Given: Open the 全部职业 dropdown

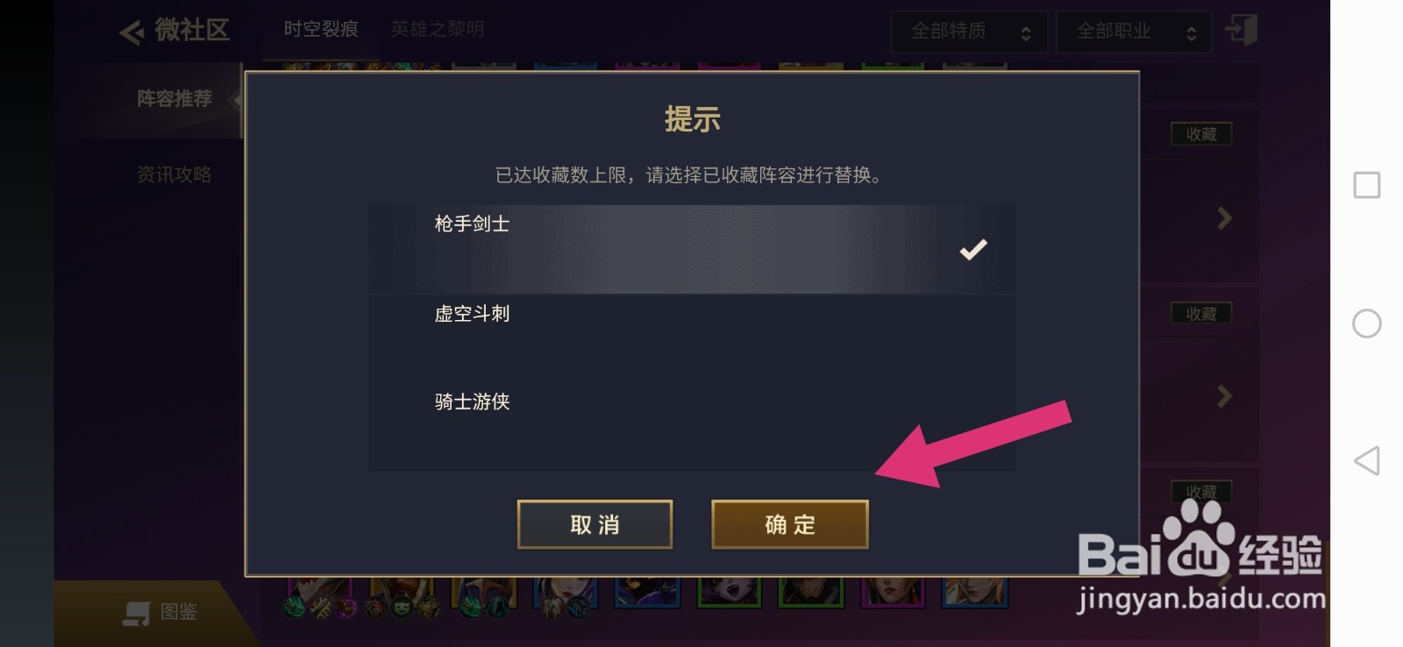Looking at the screenshot, I should point(1134,32).
